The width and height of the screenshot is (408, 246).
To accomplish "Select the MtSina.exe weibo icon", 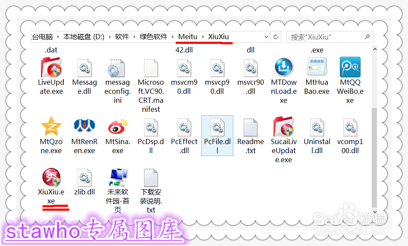I will pos(118,126).
